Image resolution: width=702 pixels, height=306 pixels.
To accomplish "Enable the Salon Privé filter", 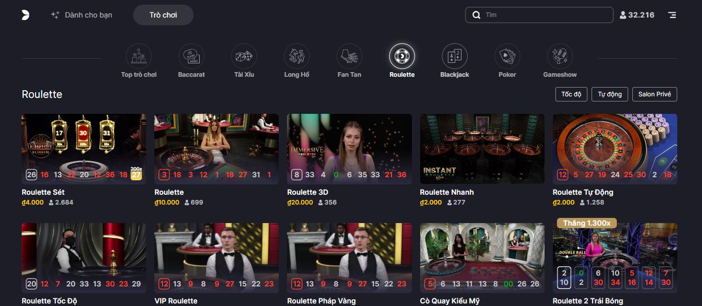I will (655, 94).
